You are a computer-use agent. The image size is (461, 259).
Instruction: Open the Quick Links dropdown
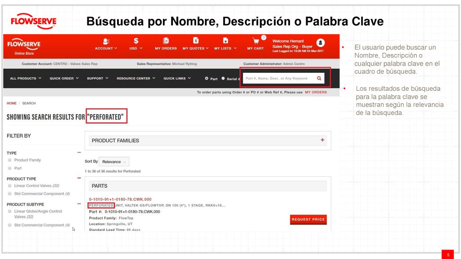pos(177,78)
